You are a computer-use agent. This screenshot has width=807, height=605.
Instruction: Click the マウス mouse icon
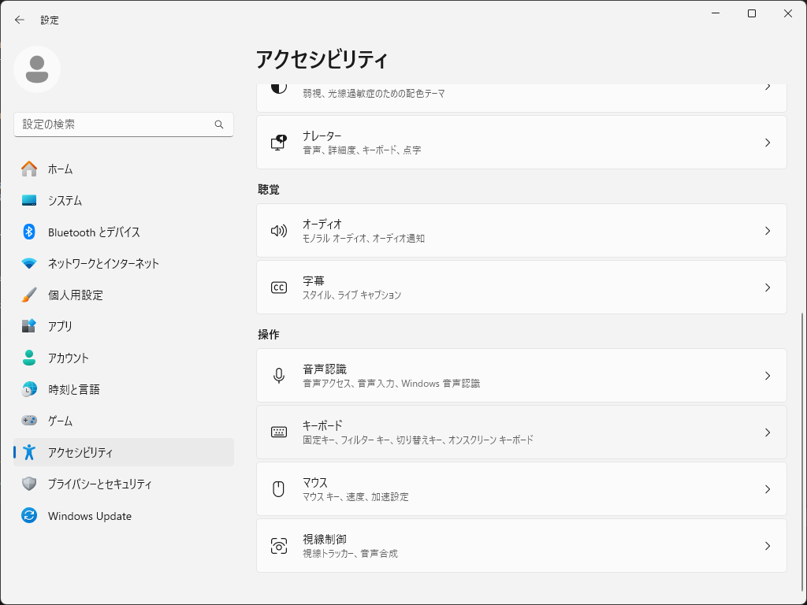pyautogui.click(x=278, y=488)
